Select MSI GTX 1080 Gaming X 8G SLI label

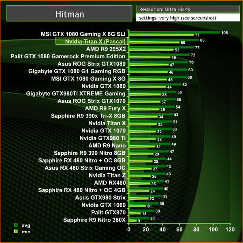pyautogui.click(x=83, y=34)
